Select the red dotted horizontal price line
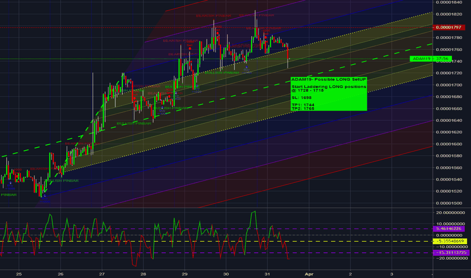Viewport: 471px width, 278px height. point(216,27)
